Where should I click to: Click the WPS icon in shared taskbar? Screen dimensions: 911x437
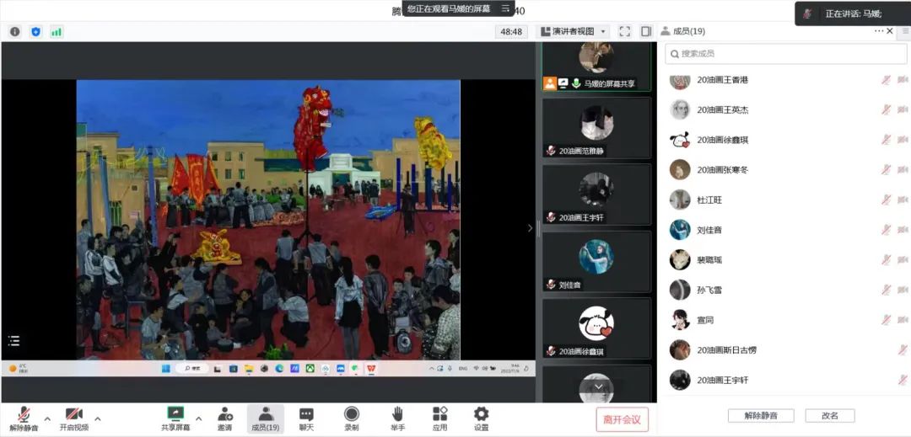coord(370,368)
